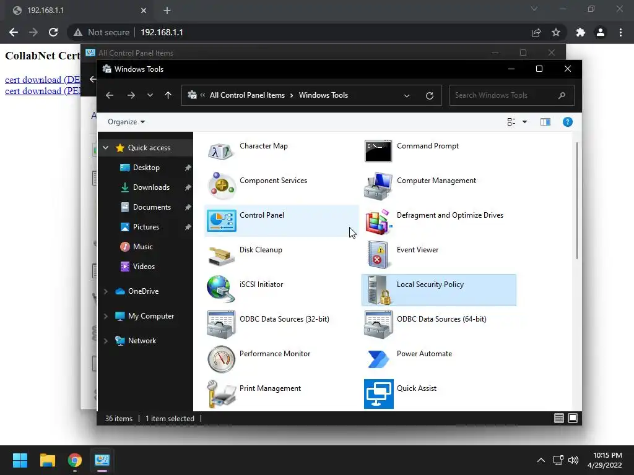Open the recent locations dropdown
Screen dimensions: 634x475
[x=150, y=95]
